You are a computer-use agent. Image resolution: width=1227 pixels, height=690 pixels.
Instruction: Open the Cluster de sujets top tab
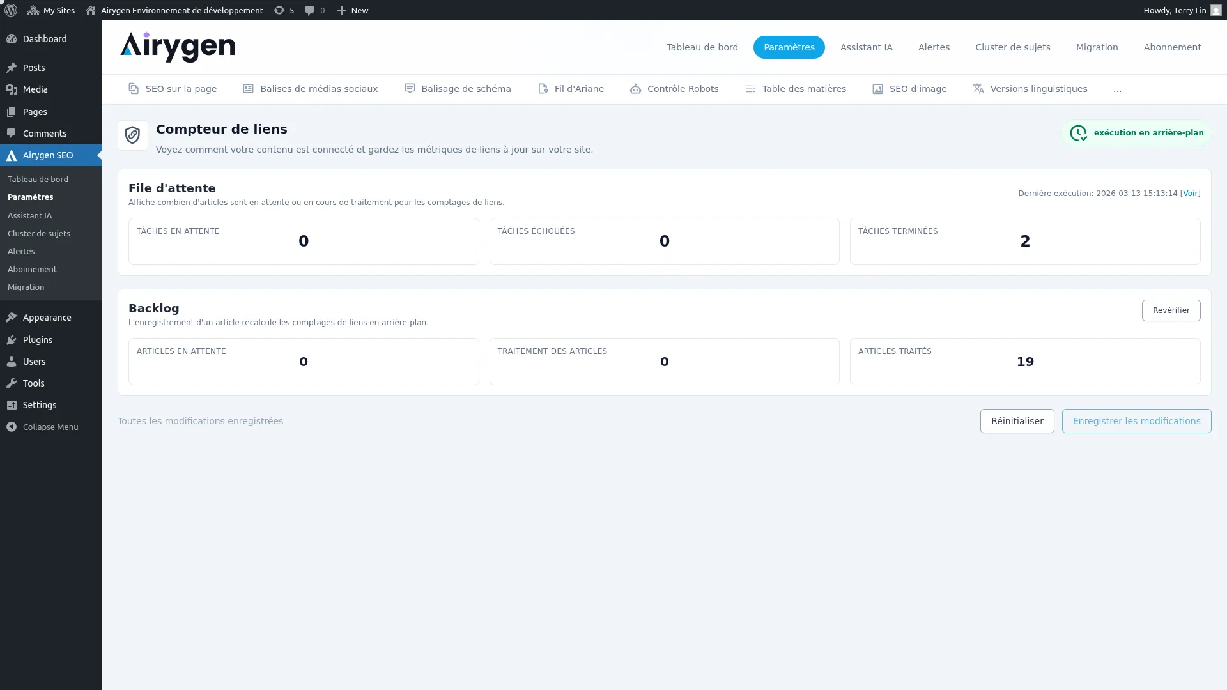(1013, 47)
